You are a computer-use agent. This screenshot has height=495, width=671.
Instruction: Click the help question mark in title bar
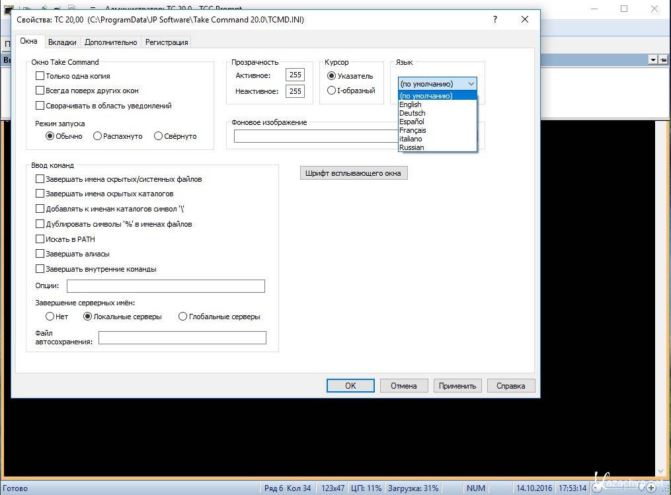coord(495,19)
